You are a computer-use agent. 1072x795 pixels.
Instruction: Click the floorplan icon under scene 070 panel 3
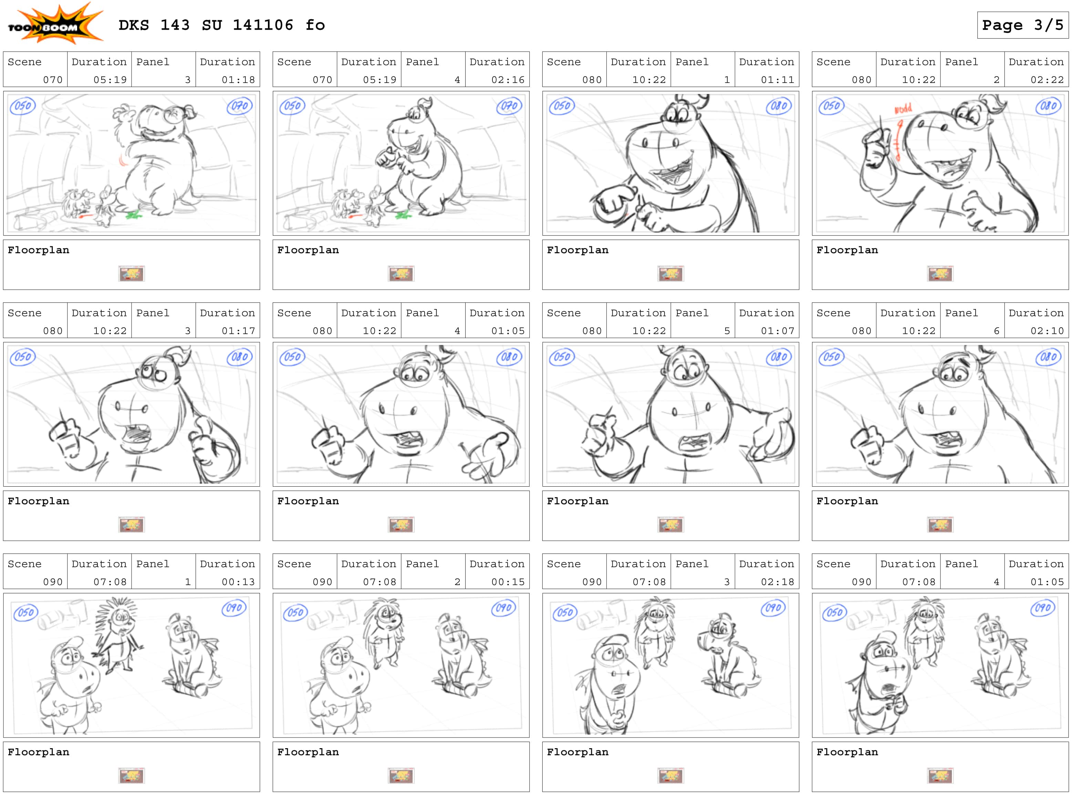[132, 274]
